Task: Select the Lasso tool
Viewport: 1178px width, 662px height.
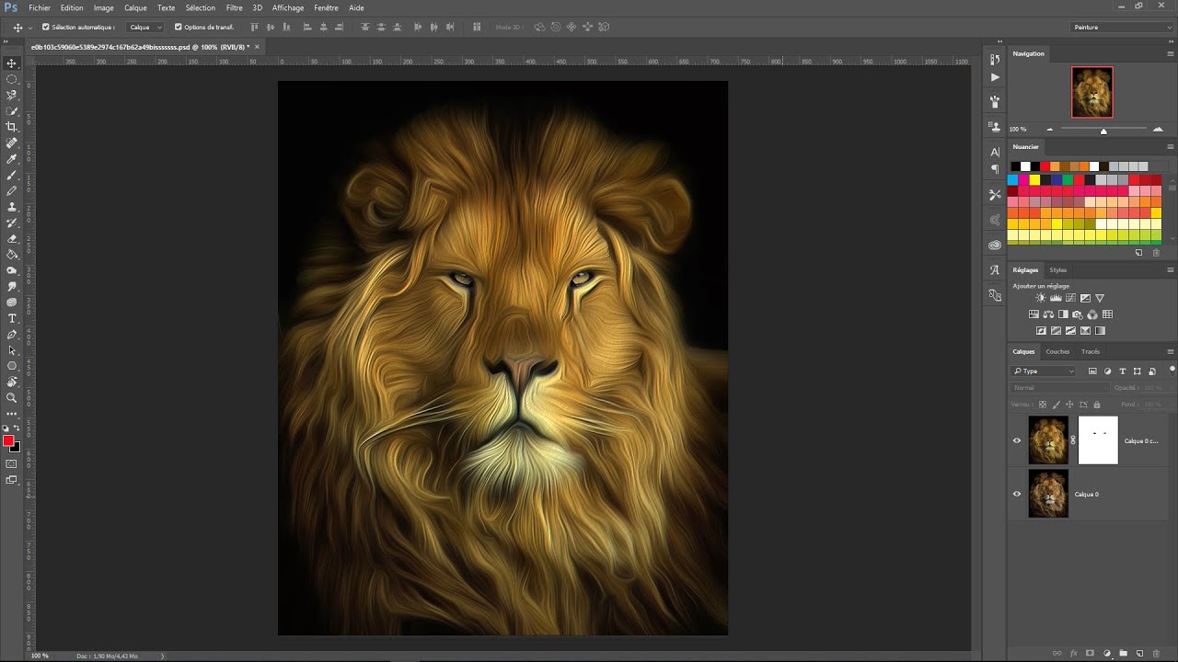Action: [12, 95]
